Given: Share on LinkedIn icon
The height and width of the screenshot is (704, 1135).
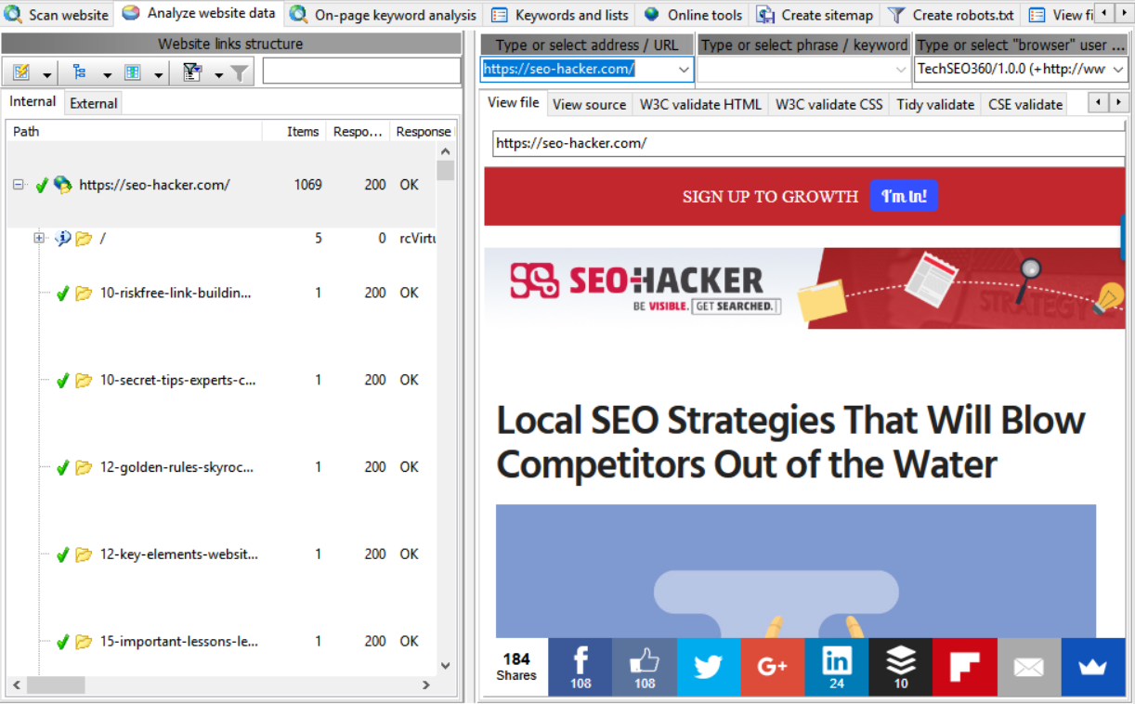Looking at the screenshot, I should [x=836, y=667].
